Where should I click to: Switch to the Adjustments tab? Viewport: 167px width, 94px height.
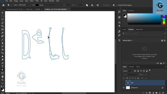[139, 30]
